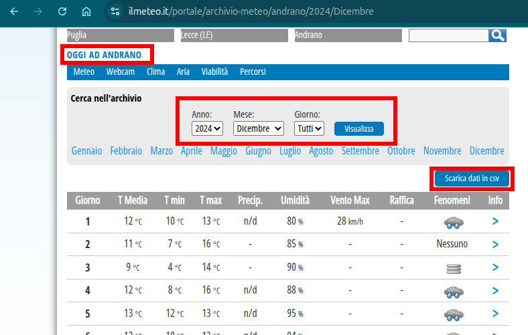Click the magnifier search button

(498, 35)
